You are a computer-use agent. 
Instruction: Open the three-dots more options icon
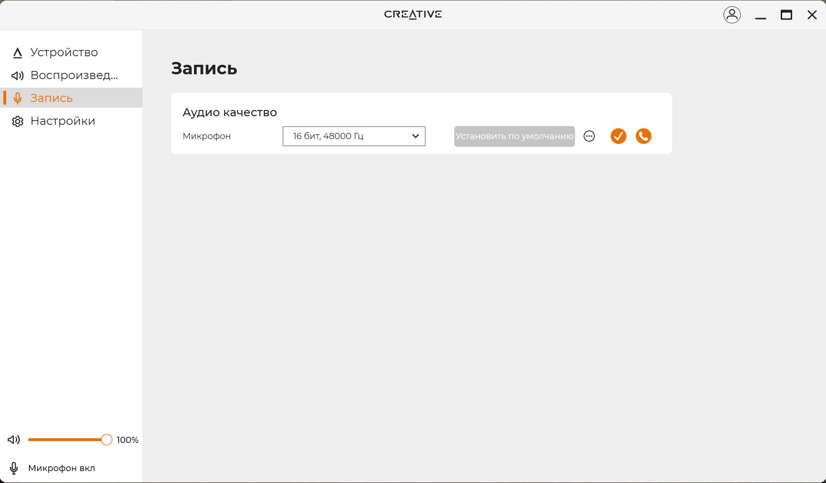point(589,136)
